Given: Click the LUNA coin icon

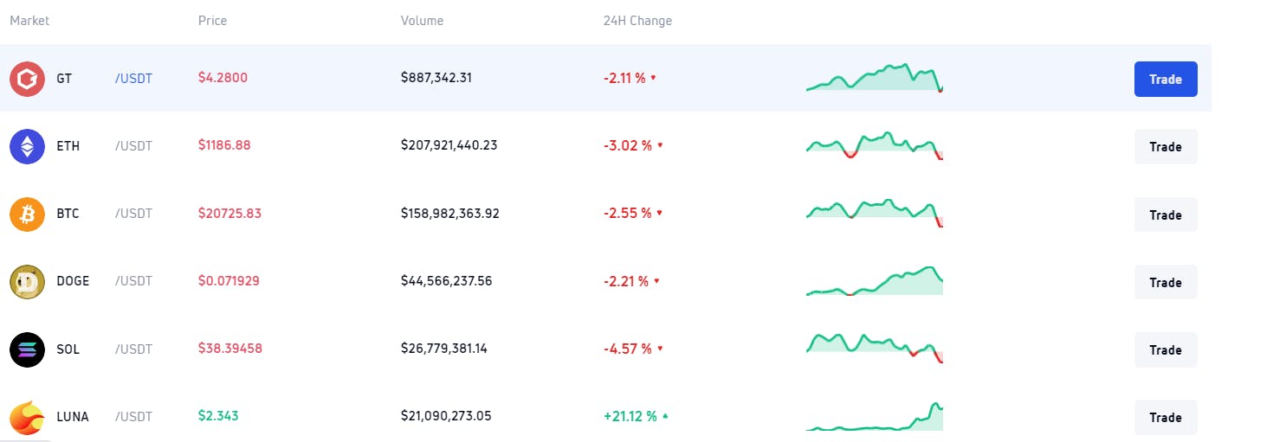Looking at the screenshot, I should 27,417.
